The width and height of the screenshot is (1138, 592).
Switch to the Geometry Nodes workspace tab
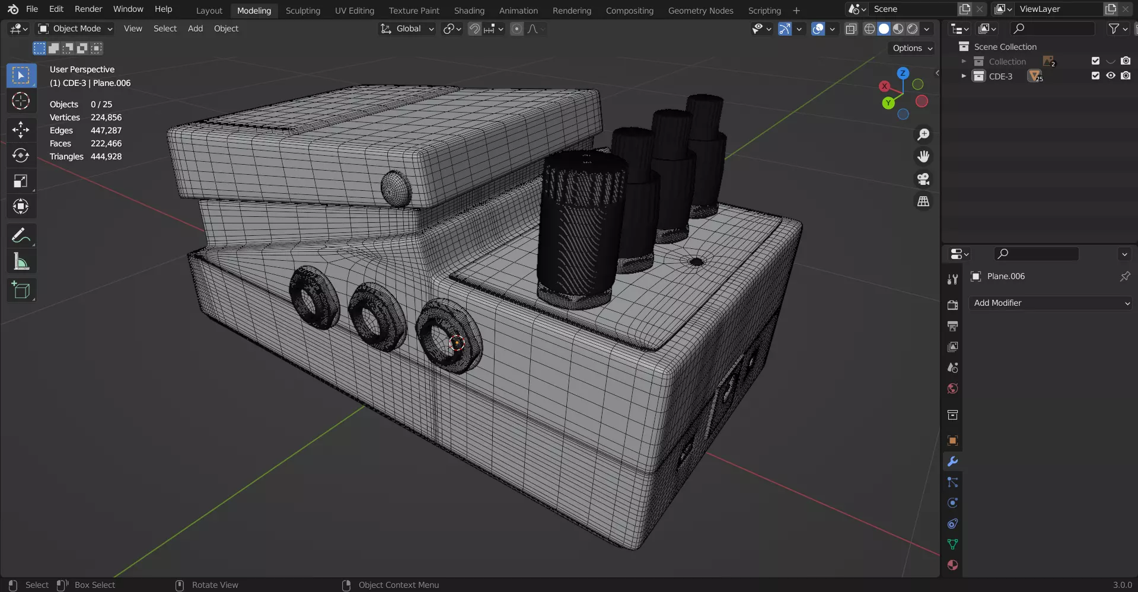[x=700, y=11]
